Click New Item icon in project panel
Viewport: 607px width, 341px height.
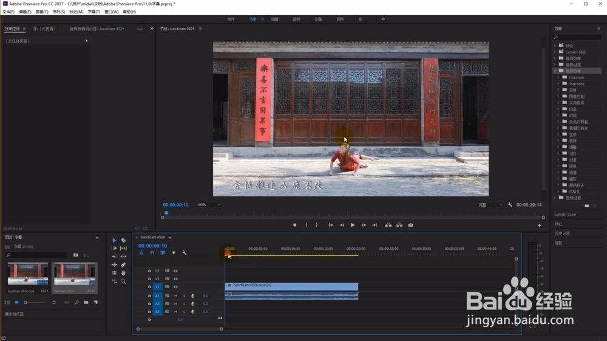pyautogui.click(x=96, y=302)
